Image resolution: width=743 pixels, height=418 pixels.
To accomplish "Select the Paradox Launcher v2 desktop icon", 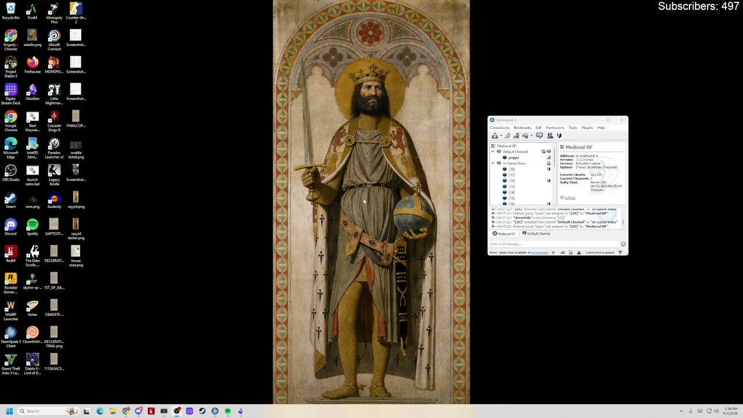I will tap(54, 147).
